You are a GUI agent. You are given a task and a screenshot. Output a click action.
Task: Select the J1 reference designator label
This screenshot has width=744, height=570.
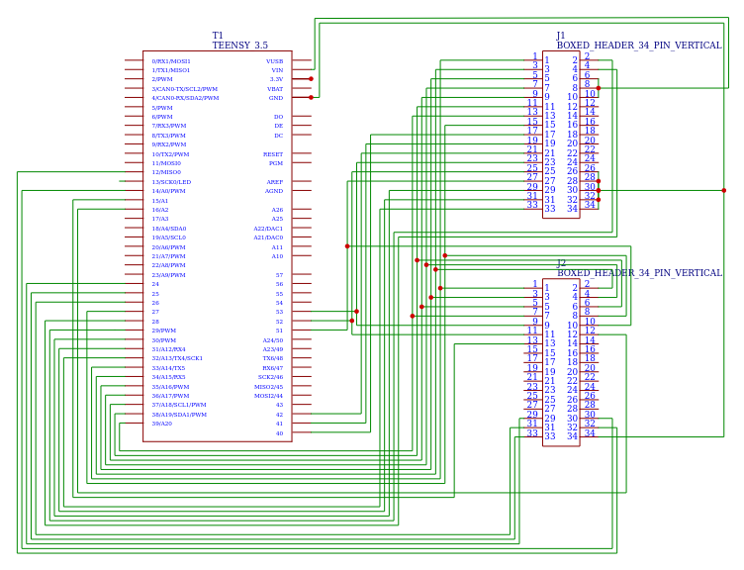tap(561, 35)
